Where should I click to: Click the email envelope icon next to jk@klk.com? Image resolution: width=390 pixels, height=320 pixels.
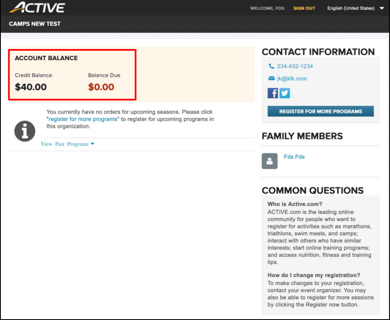271,78
